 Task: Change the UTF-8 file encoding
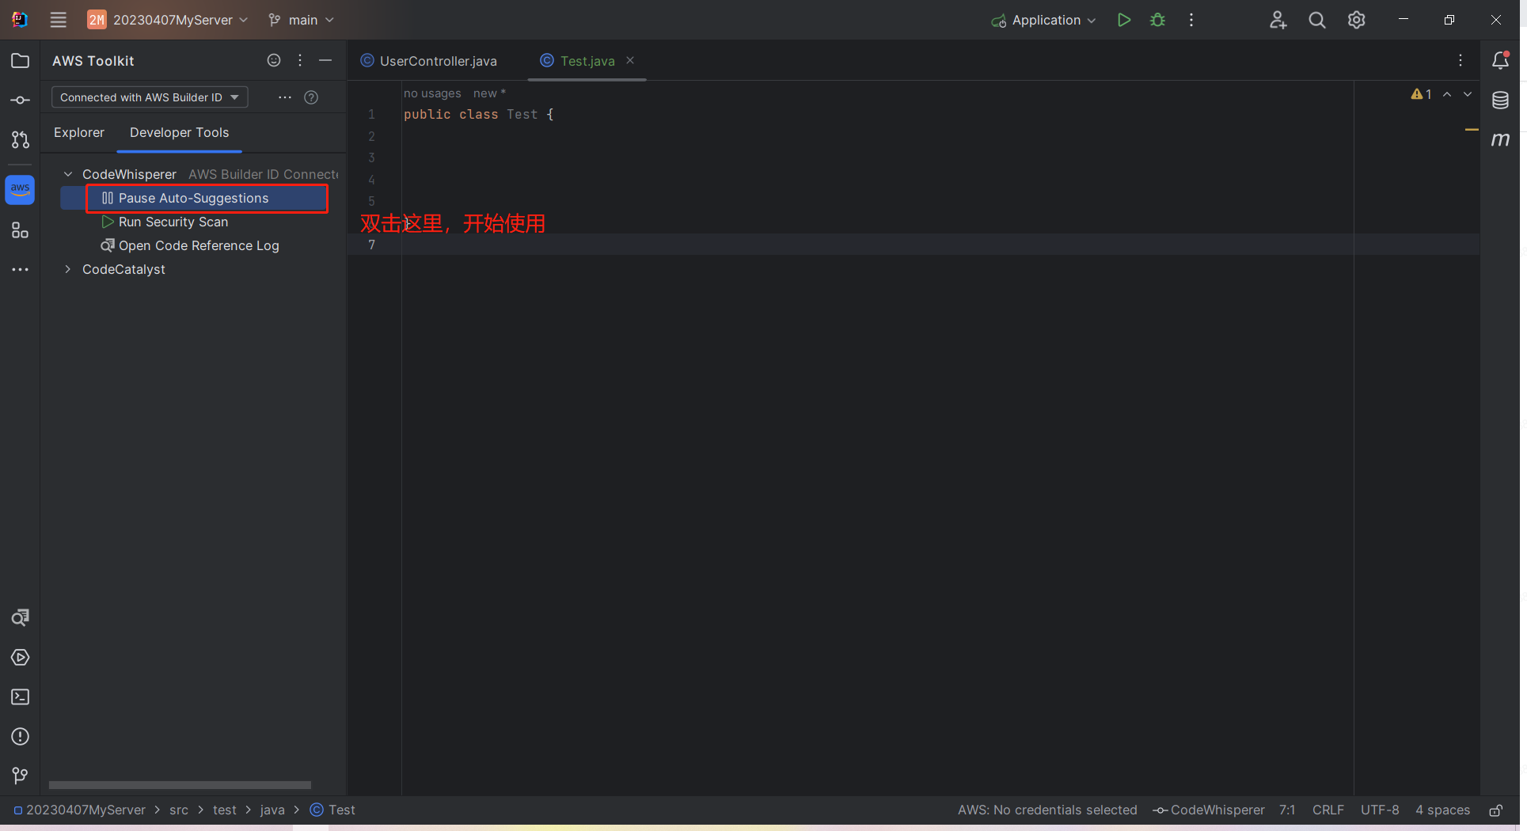coord(1380,810)
